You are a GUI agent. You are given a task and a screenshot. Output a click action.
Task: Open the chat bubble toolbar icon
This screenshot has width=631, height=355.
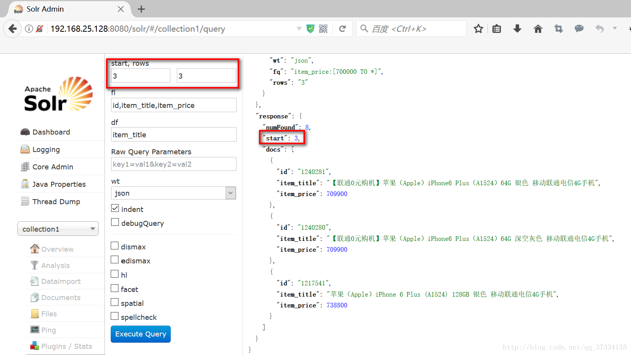(579, 29)
